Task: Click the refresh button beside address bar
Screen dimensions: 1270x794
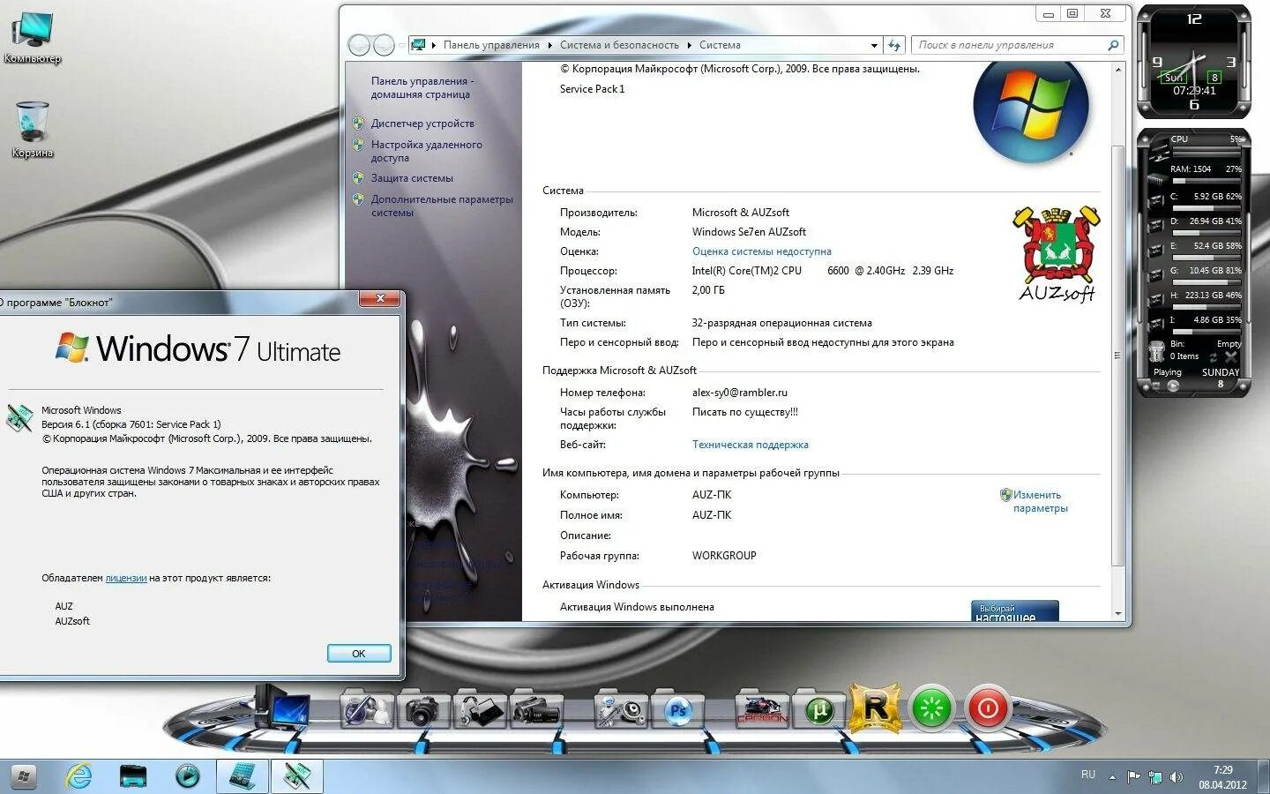Action: [x=894, y=45]
